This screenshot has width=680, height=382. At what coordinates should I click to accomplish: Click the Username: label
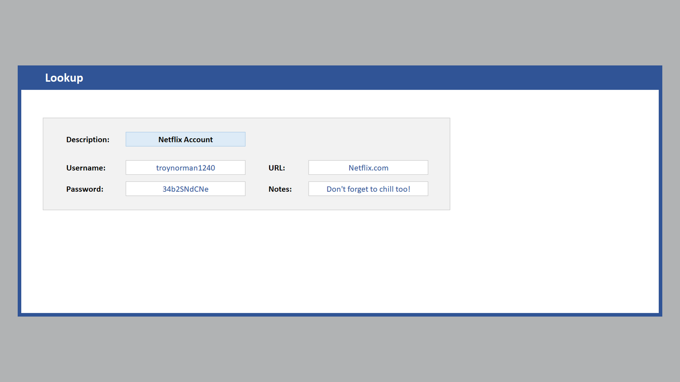click(x=86, y=168)
